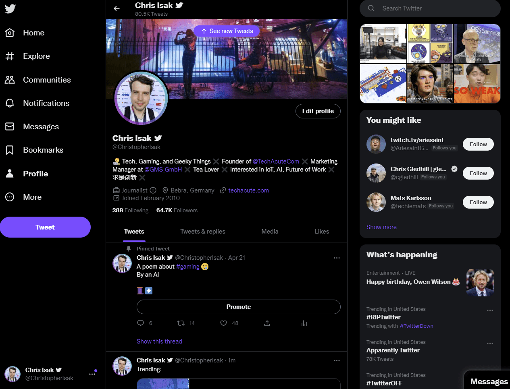Open account switcher ellipsis at bottom

pos(92,374)
